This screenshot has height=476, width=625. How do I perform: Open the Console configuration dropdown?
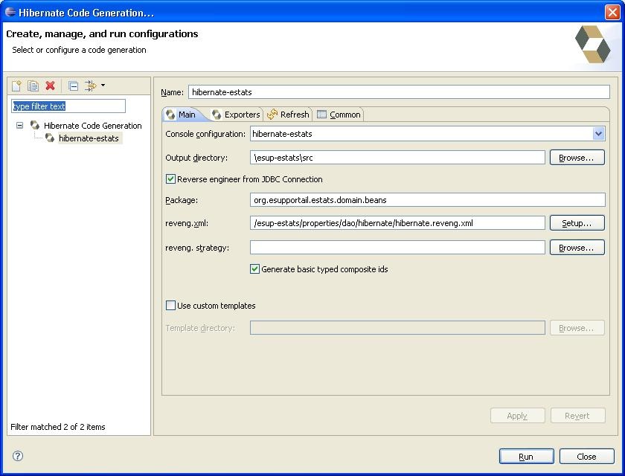coord(598,134)
